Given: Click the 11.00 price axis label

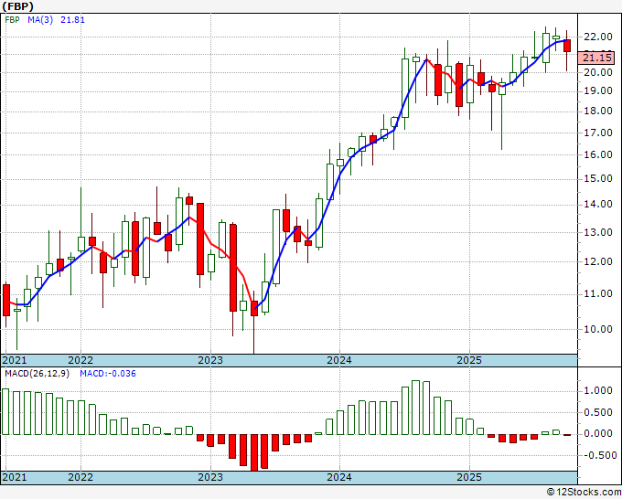Looking at the screenshot, I should pos(598,294).
